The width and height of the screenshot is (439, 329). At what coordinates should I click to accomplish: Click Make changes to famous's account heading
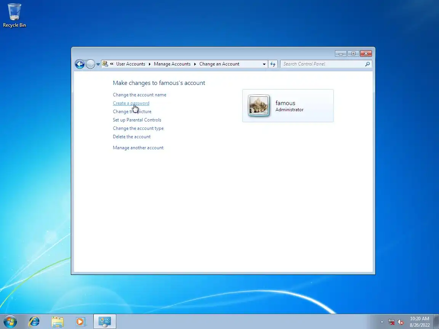coord(159,83)
